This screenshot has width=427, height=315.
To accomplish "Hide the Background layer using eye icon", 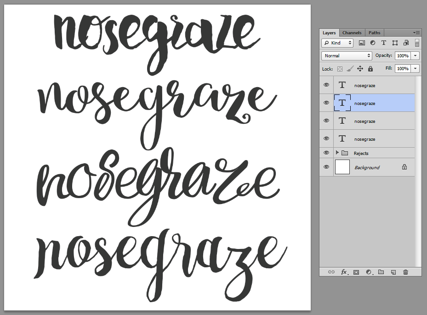I will (326, 167).
